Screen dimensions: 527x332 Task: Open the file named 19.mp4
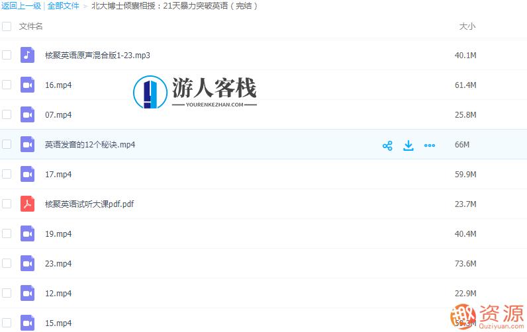58,233
